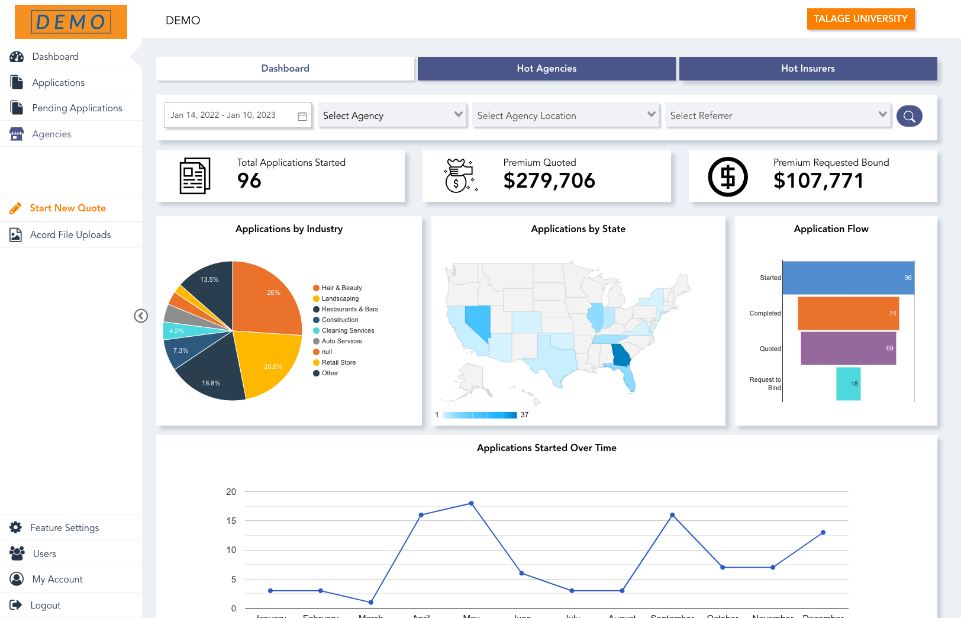
Task: Open Dashboard from the sidebar menu
Action: 55,57
